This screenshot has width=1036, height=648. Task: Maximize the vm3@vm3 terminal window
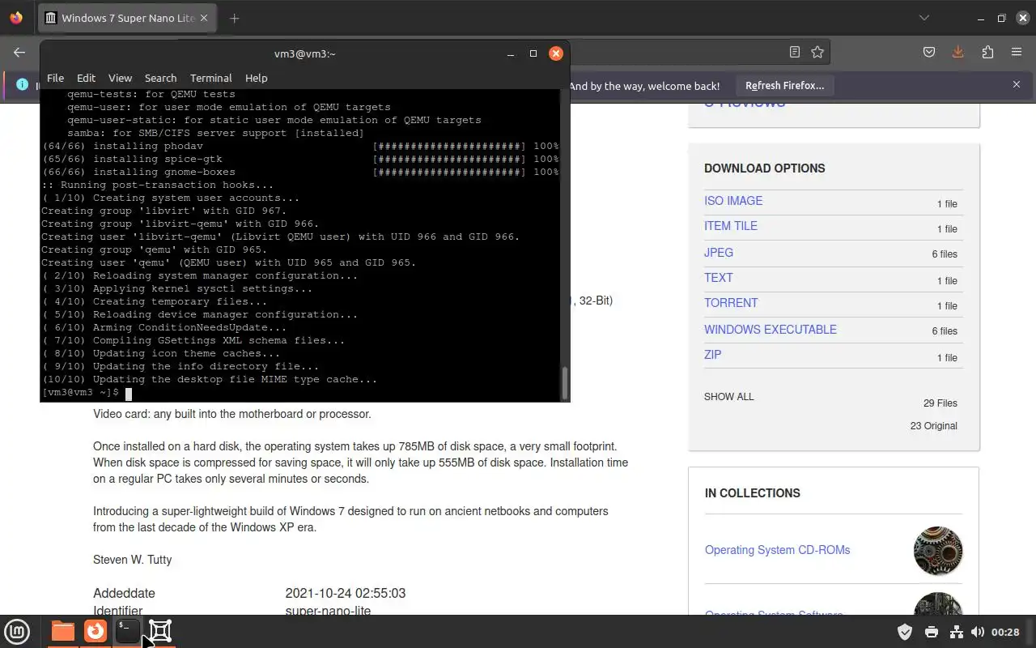point(533,53)
